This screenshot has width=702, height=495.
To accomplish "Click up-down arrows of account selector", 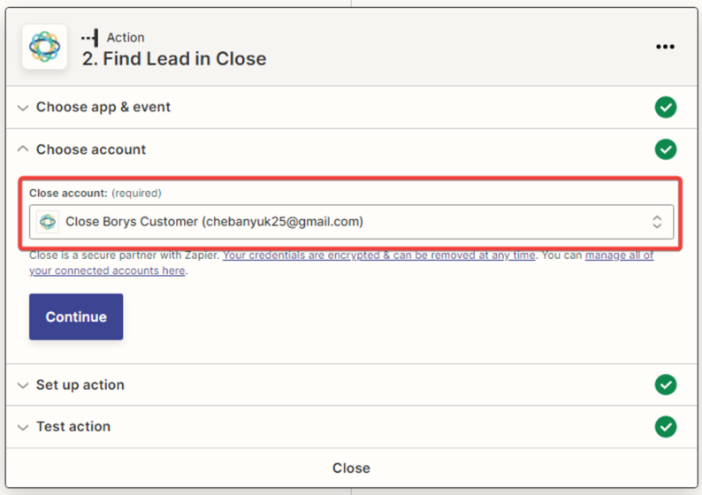I will click(x=656, y=222).
